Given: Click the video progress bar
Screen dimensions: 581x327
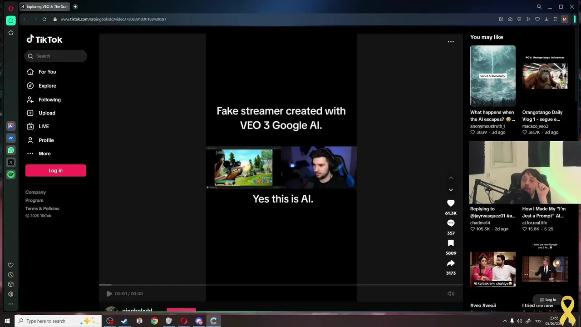Looking at the screenshot, I should [x=281, y=285].
